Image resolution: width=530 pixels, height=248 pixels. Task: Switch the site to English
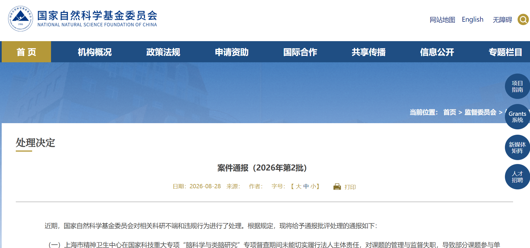[472, 19]
